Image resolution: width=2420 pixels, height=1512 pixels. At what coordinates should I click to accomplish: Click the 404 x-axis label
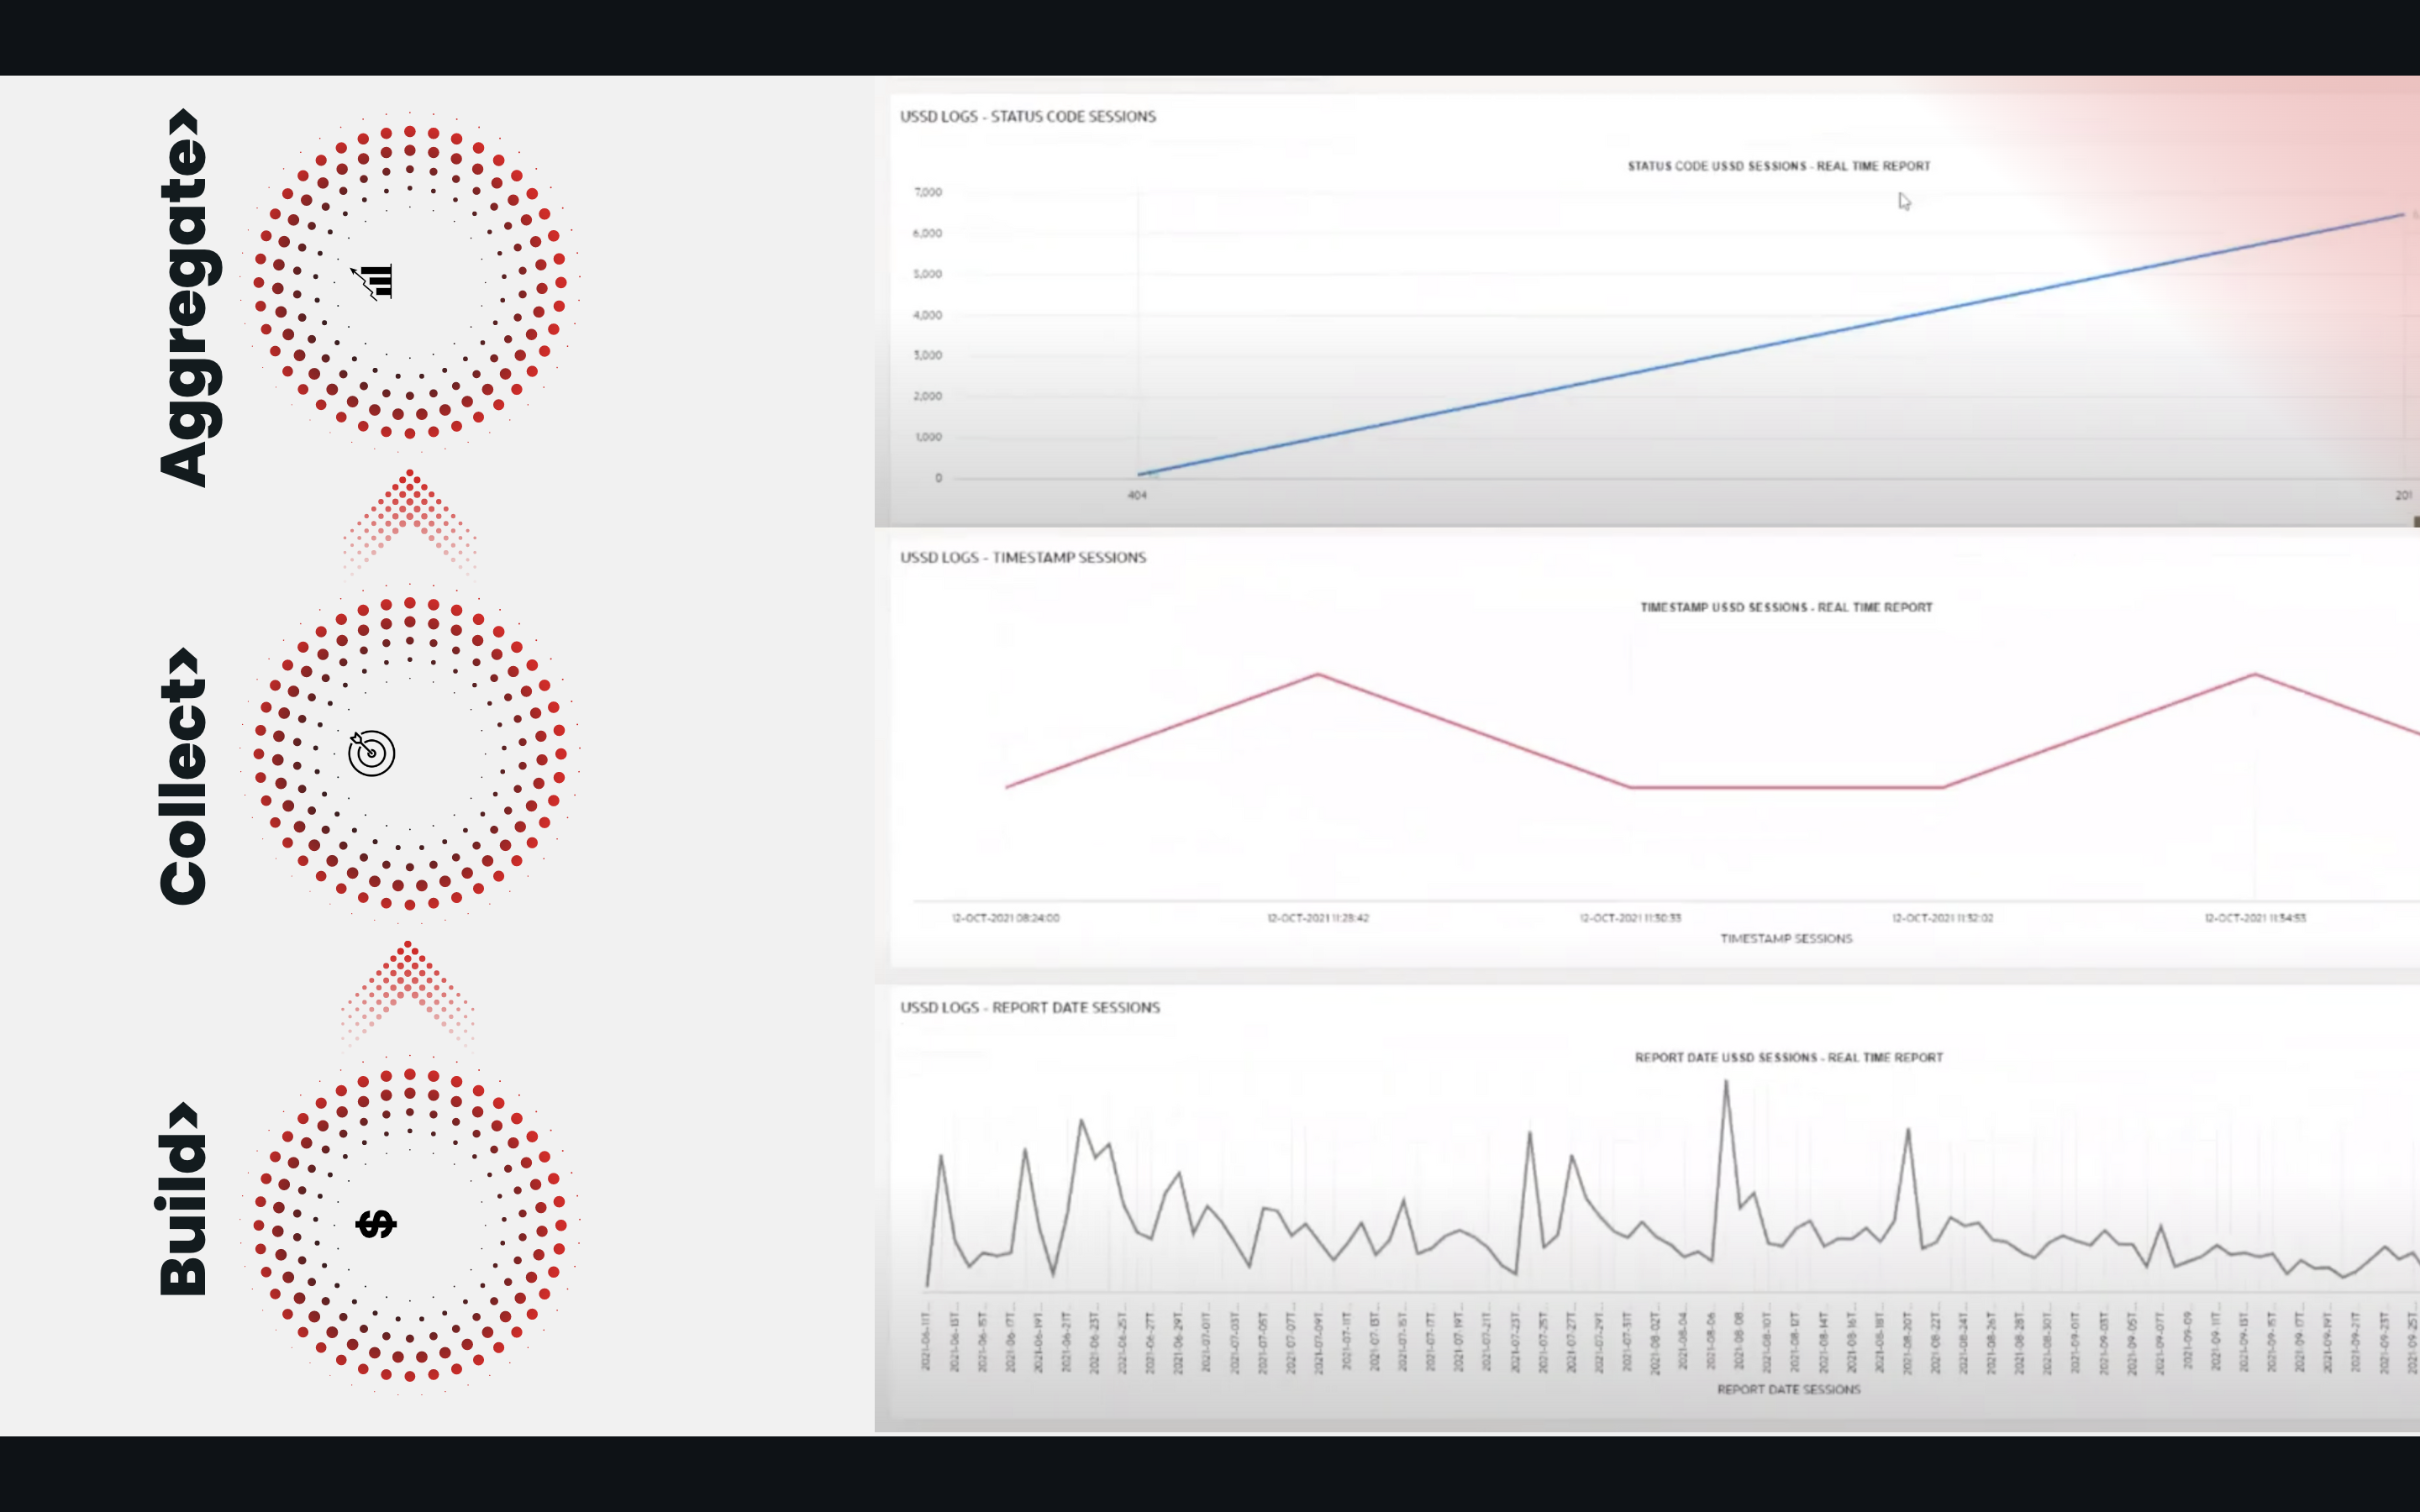click(1137, 495)
